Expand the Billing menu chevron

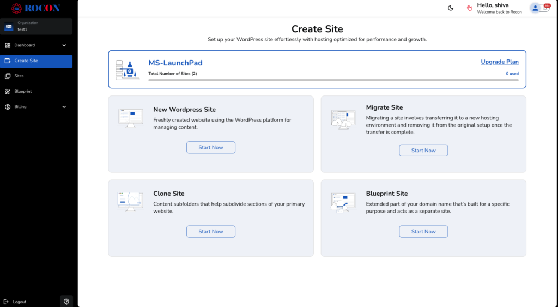pyautogui.click(x=64, y=107)
